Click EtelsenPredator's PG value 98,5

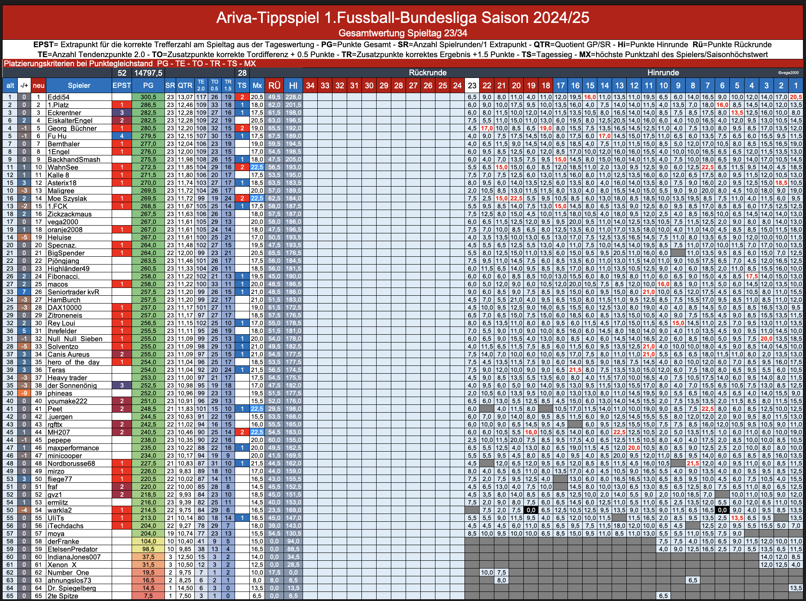click(x=148, y=549)
